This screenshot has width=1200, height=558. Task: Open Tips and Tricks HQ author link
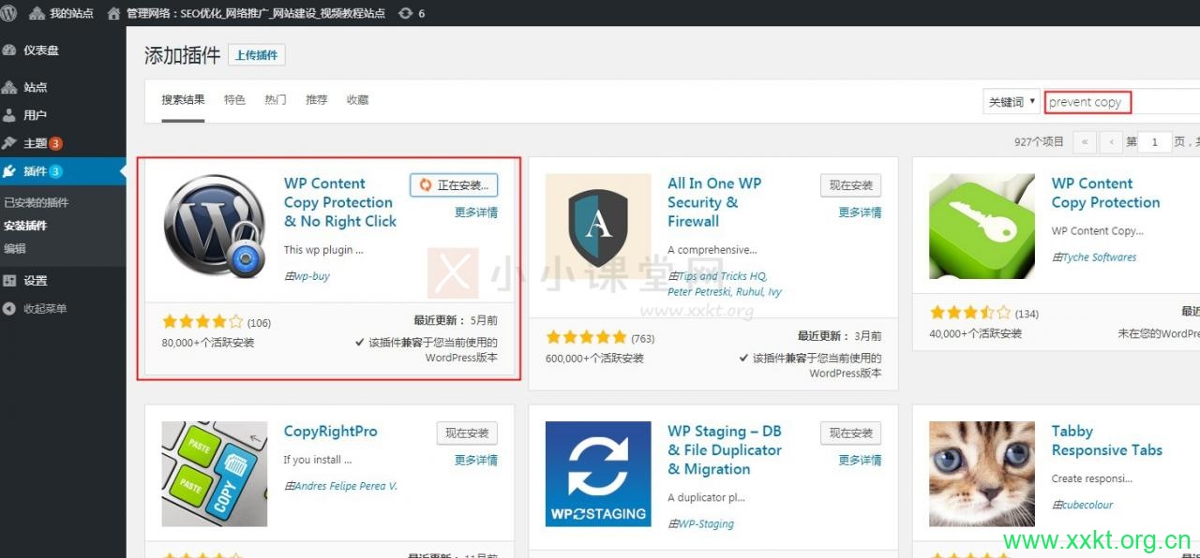(723, 276)
